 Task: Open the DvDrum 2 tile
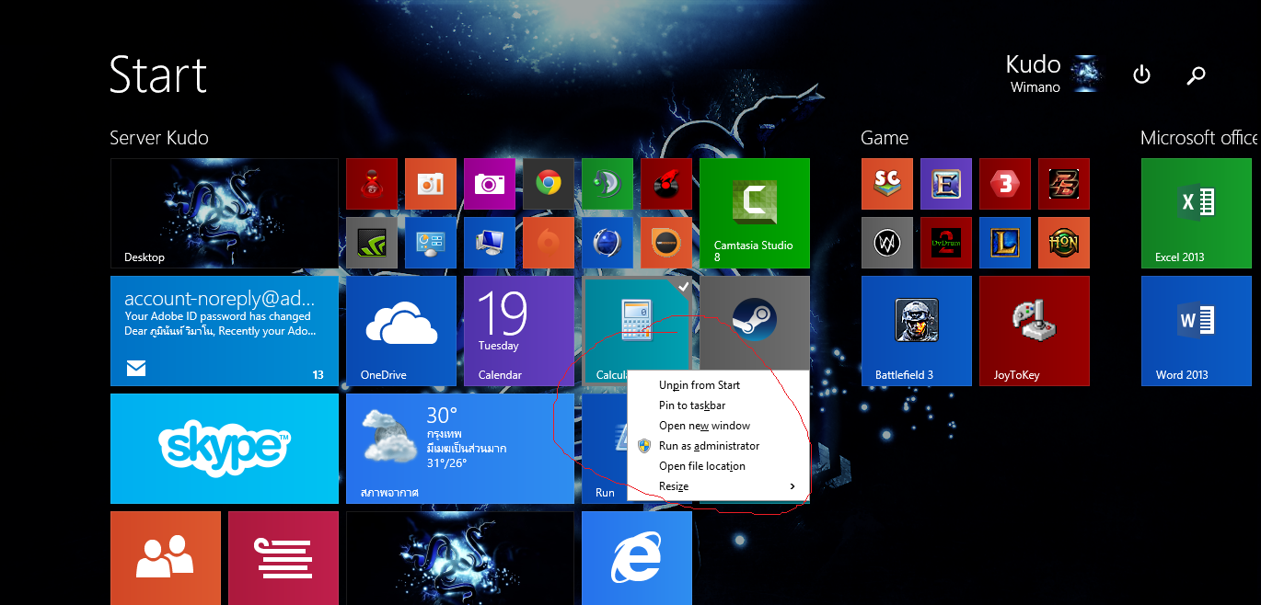[x=946, y=243]
